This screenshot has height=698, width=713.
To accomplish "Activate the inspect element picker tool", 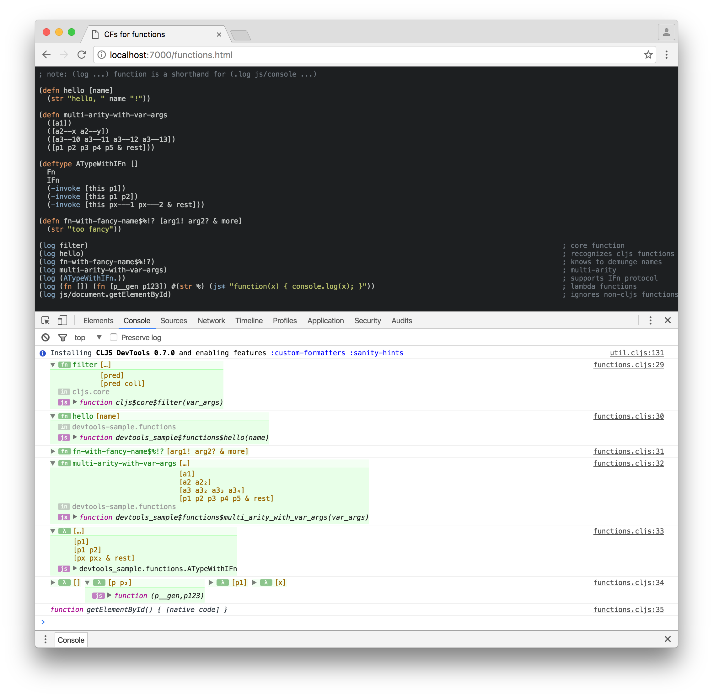I will tap(46, 320).
